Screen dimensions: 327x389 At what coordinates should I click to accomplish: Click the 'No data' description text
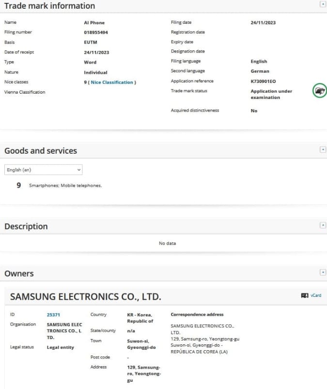[168, 243]
